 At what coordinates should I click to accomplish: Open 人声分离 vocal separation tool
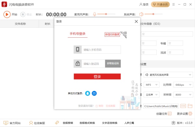pos(129,123)
